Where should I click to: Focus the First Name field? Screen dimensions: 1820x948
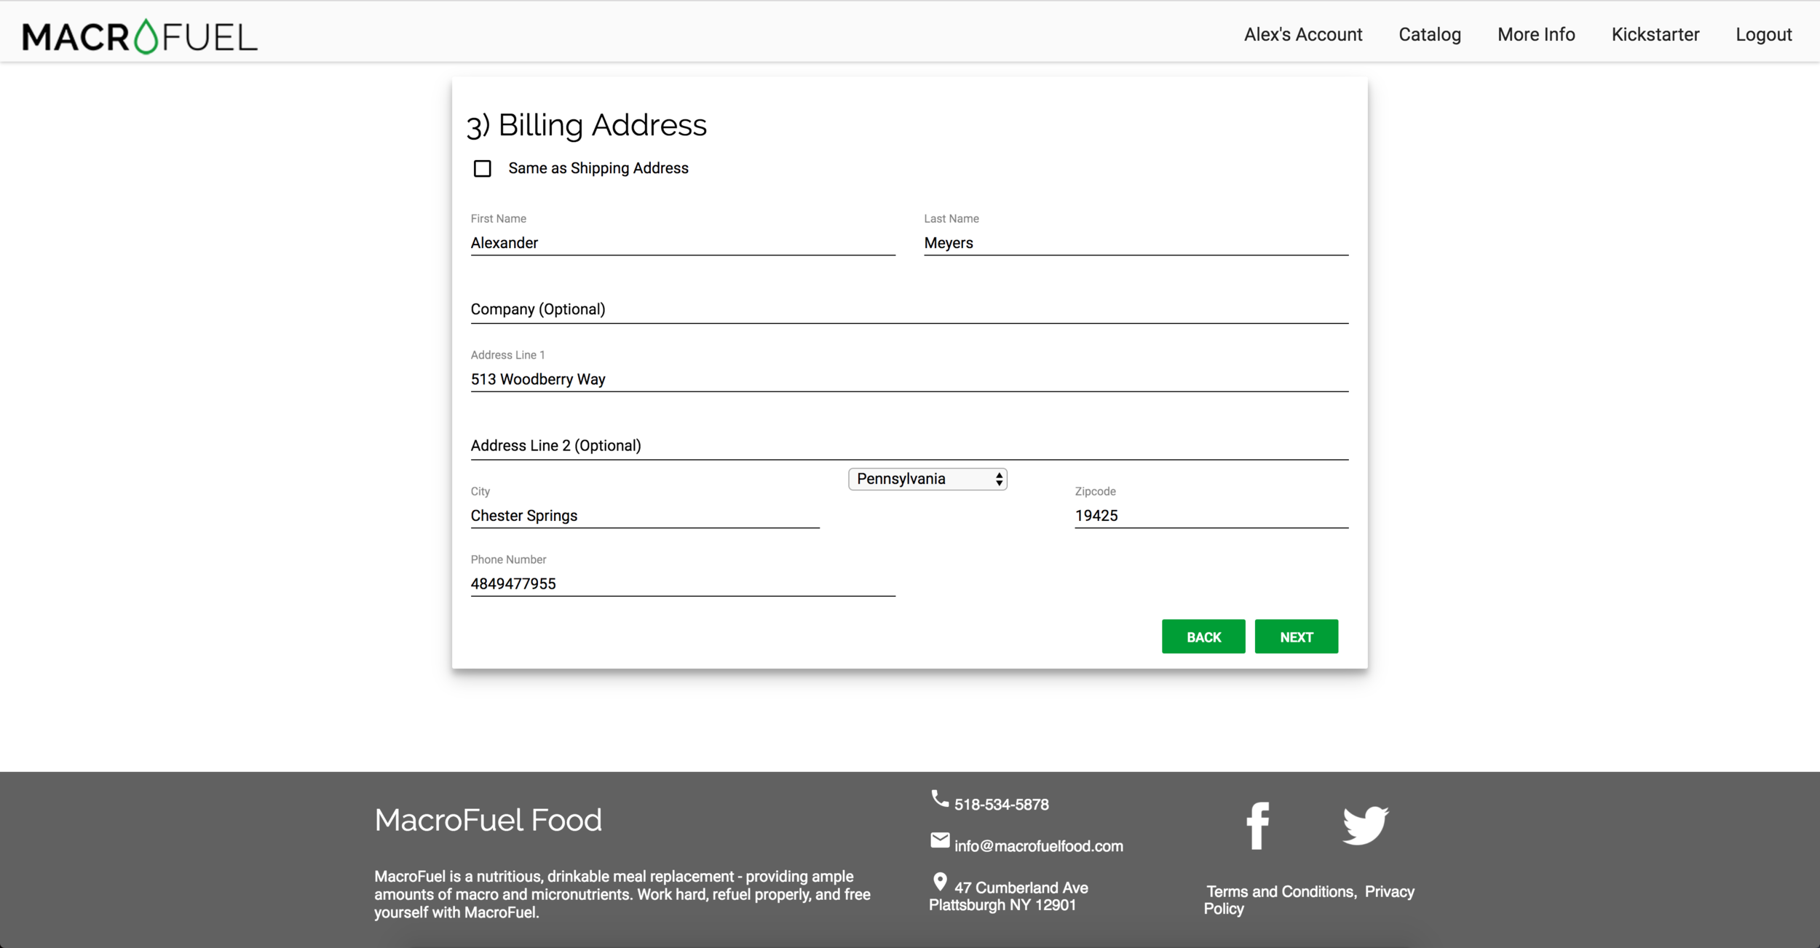683,243
